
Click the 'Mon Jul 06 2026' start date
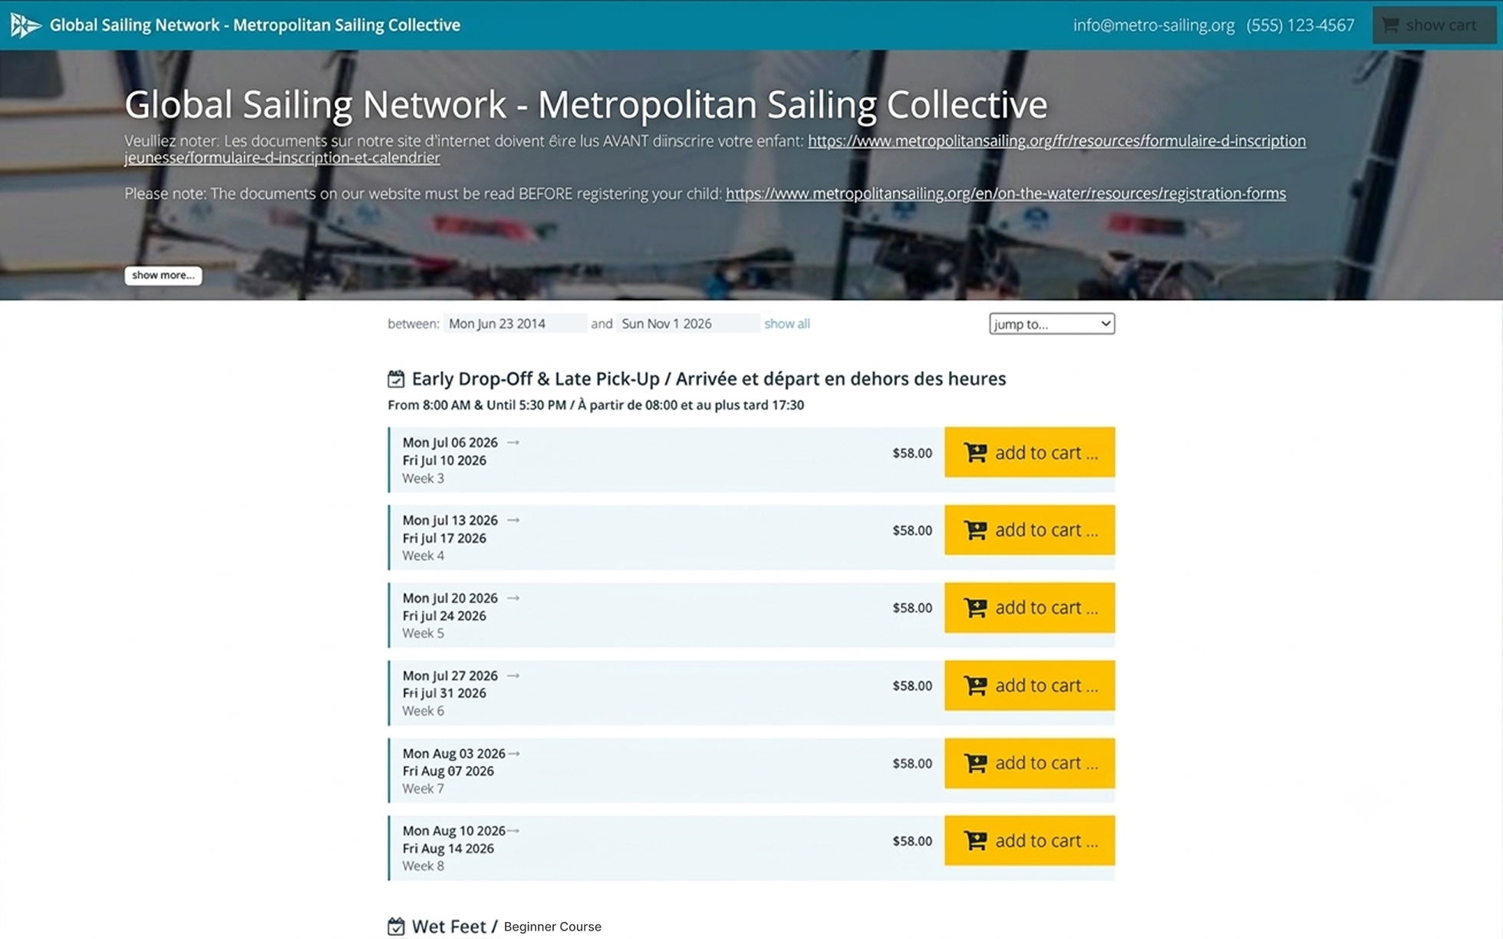pos(450,443)
